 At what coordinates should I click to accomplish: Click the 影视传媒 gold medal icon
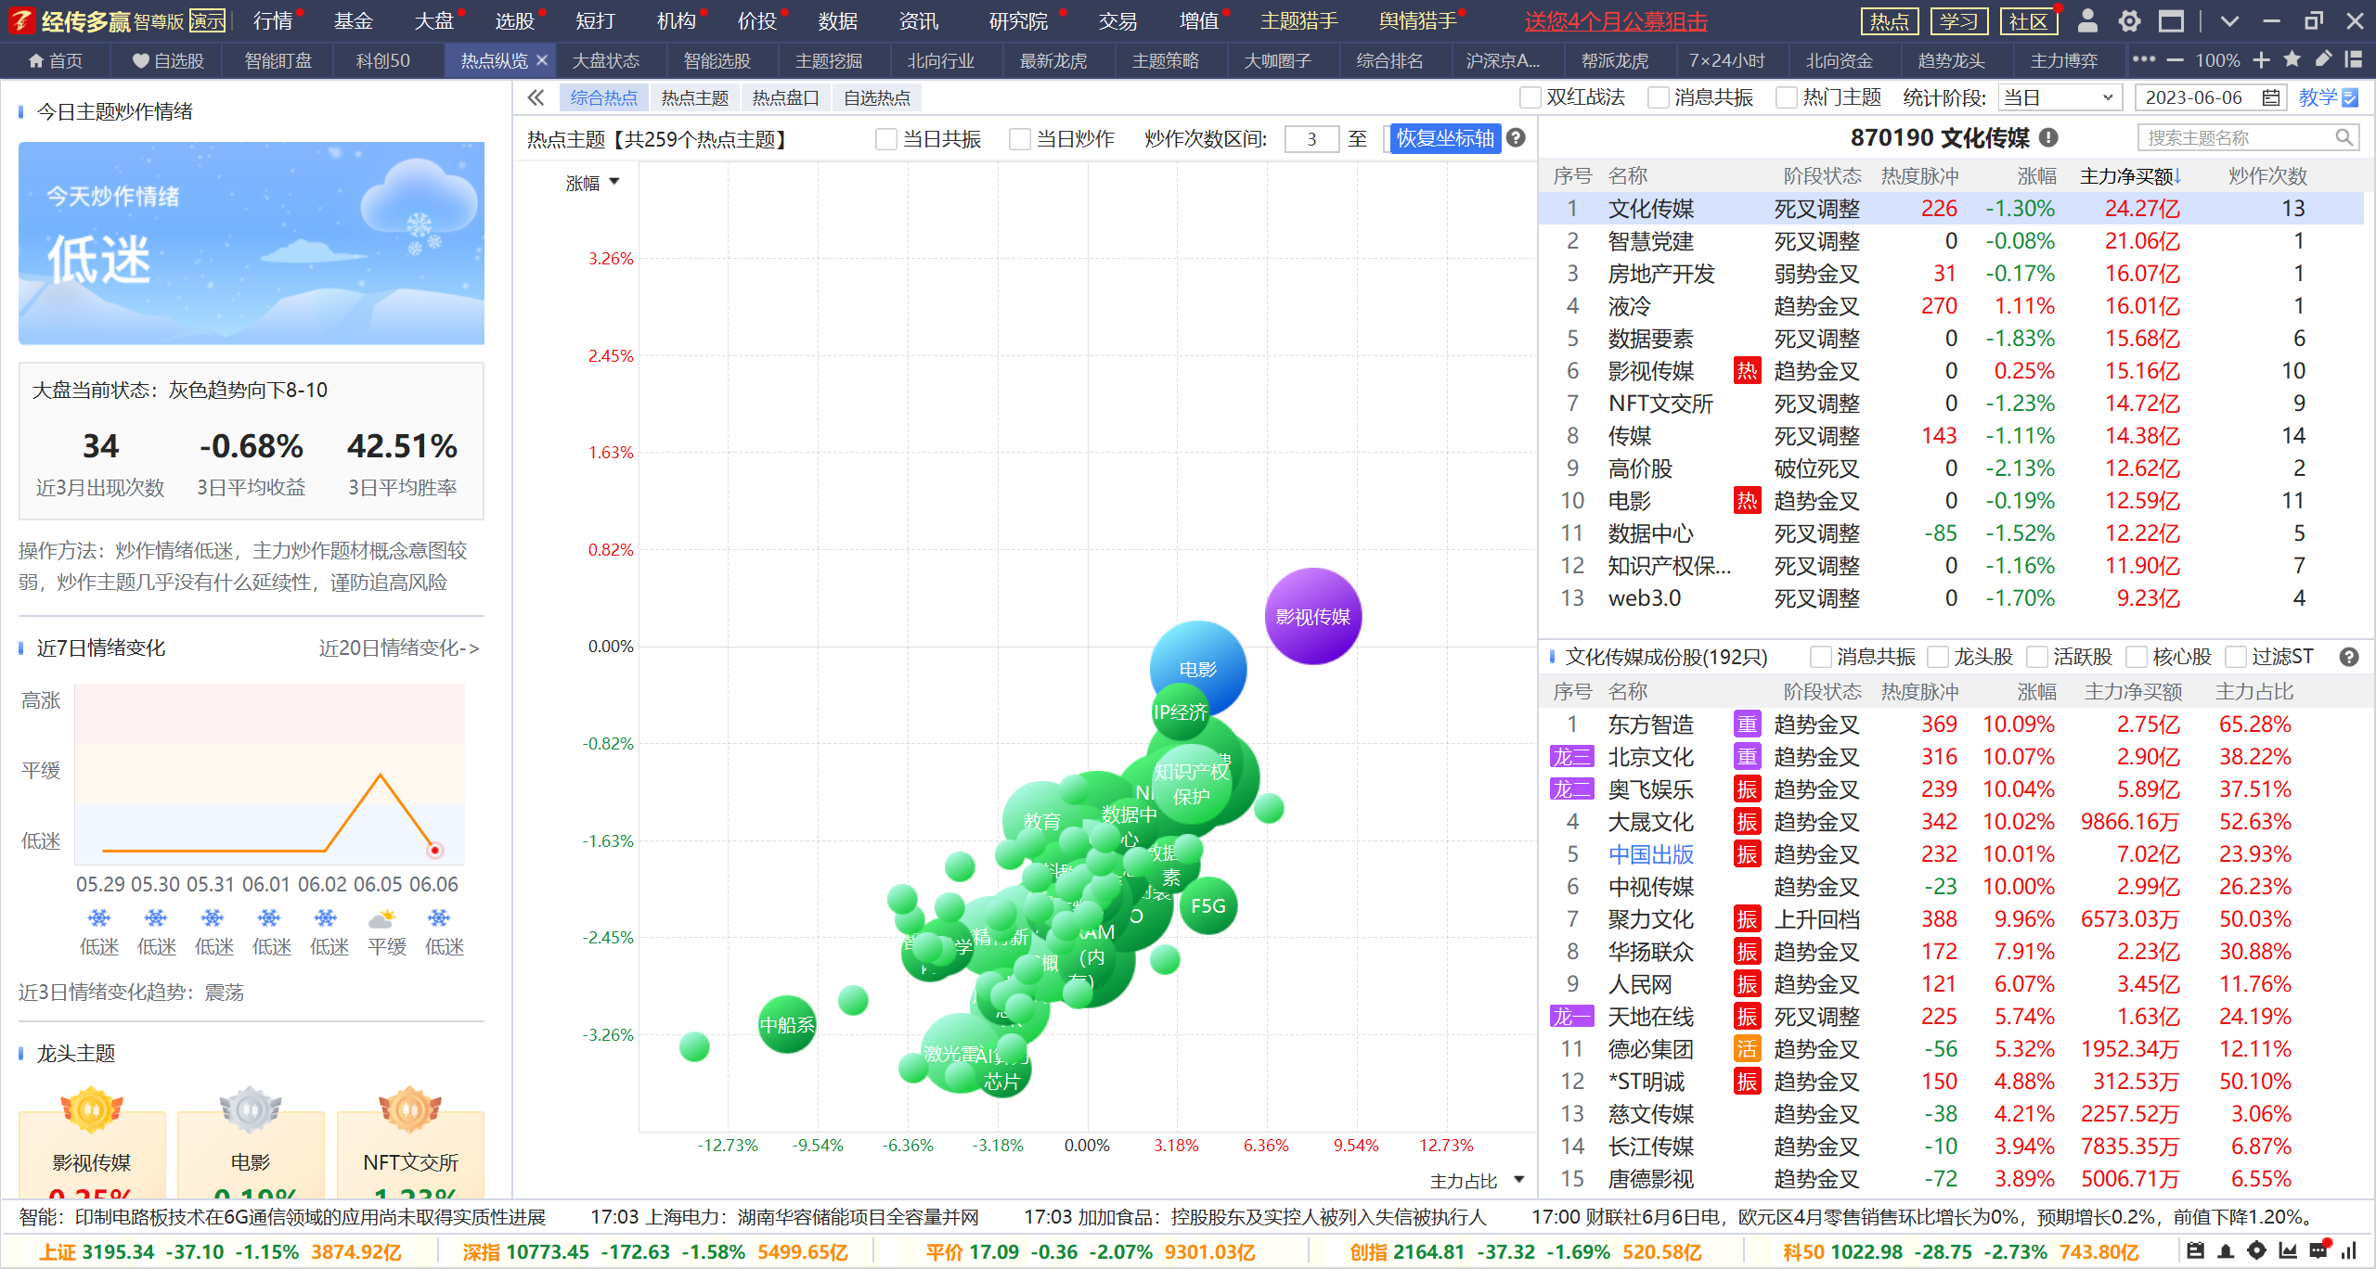coord(91,1109)
